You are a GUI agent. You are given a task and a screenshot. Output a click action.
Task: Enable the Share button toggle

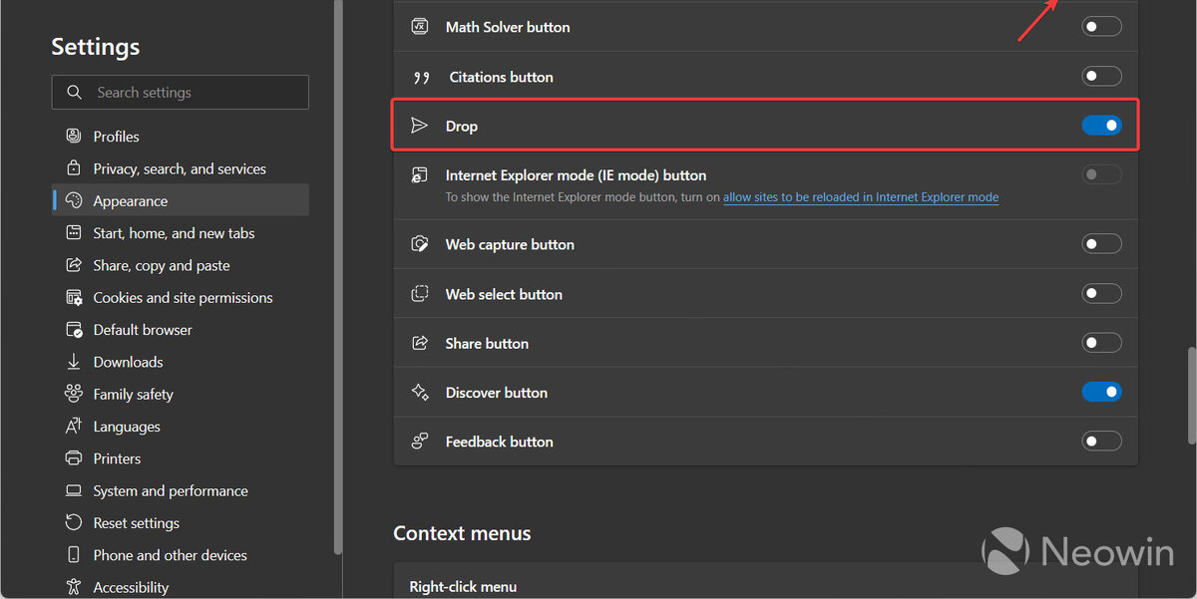tap(1101, 343)
